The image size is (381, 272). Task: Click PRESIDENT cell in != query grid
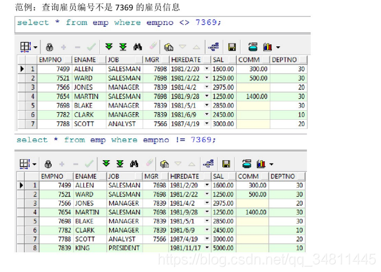click(124, 248)
